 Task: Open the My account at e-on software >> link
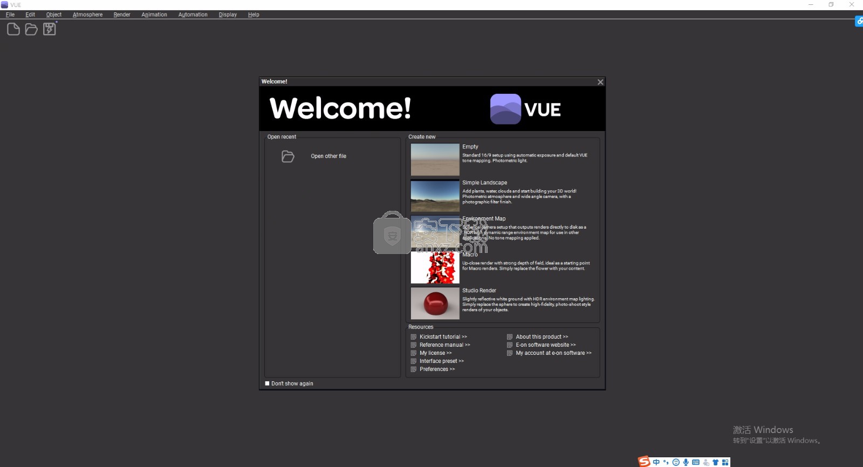click(x=554, y=353)
